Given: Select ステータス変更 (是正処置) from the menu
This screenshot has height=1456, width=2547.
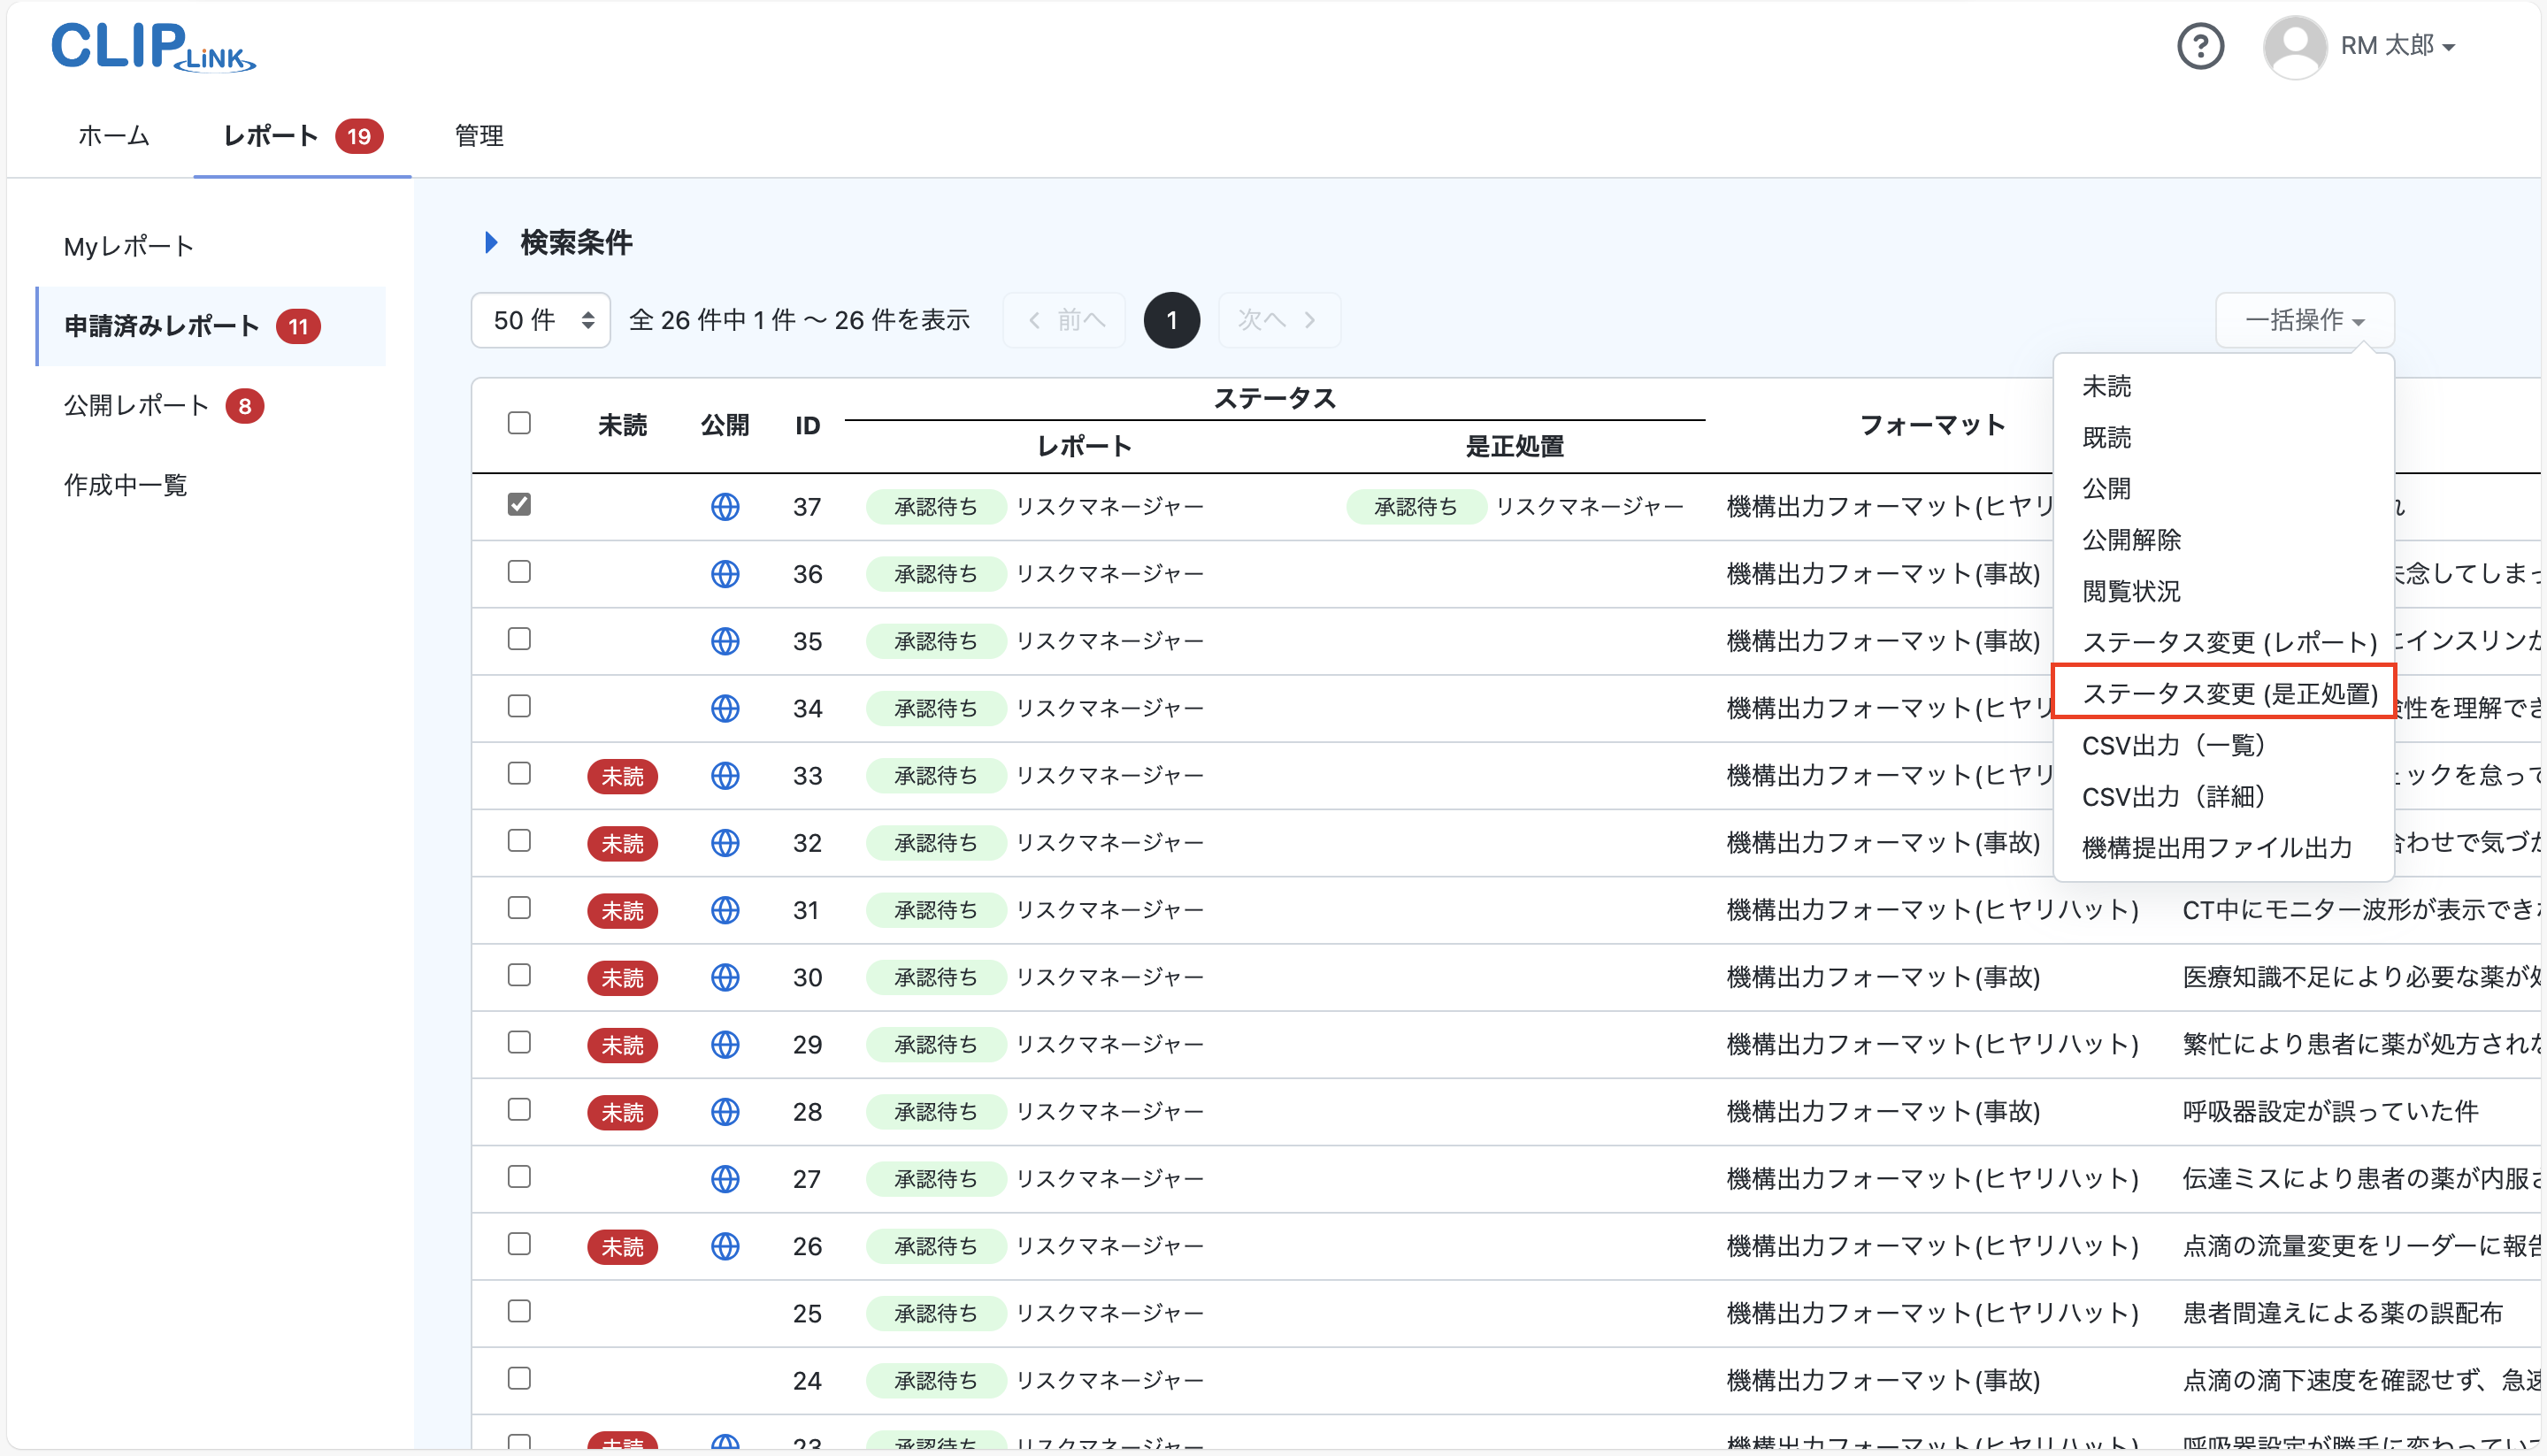Looking at the screenshot, I should (x=2231, y=692).
